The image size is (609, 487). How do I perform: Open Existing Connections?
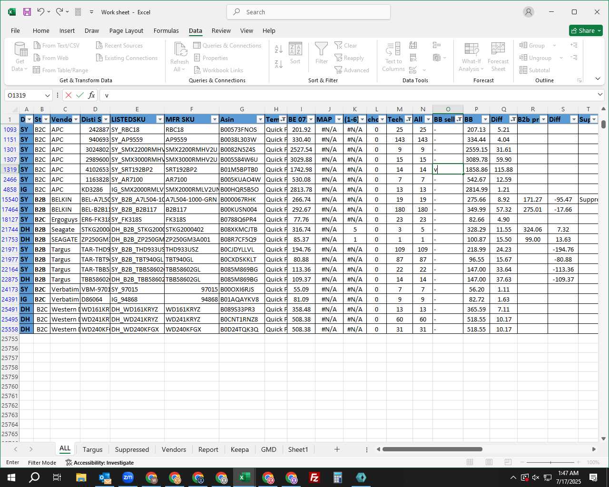[x=127, y=58]
